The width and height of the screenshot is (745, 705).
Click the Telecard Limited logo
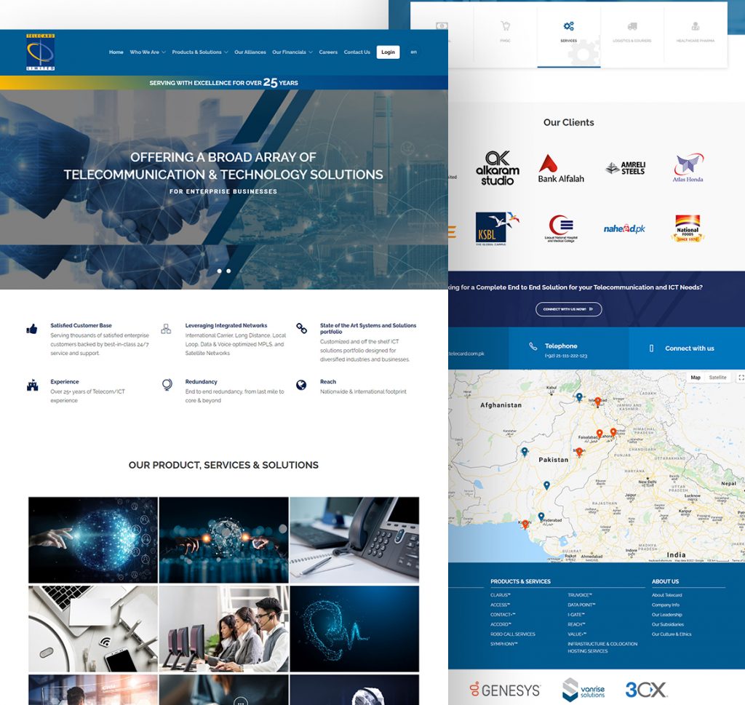[41, 52]
